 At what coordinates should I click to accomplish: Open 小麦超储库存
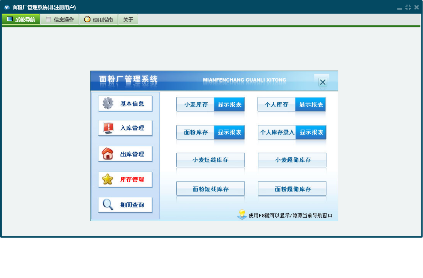pyautogui.click(x=292, y=160)
